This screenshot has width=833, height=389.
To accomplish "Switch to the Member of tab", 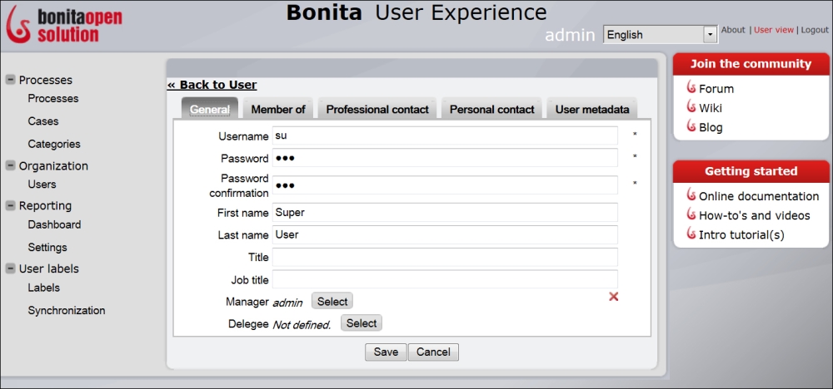I will [x=278, y=109].
